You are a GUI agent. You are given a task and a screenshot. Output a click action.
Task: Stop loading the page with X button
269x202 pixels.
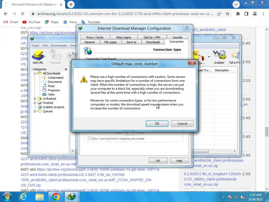coord(23,14)
